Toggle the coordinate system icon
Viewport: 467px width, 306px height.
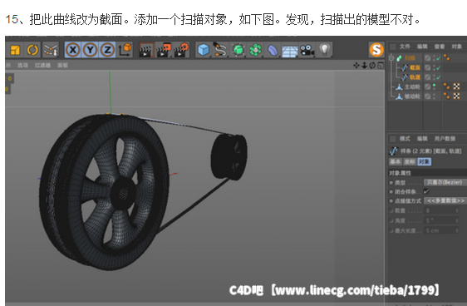pos(125,50)
